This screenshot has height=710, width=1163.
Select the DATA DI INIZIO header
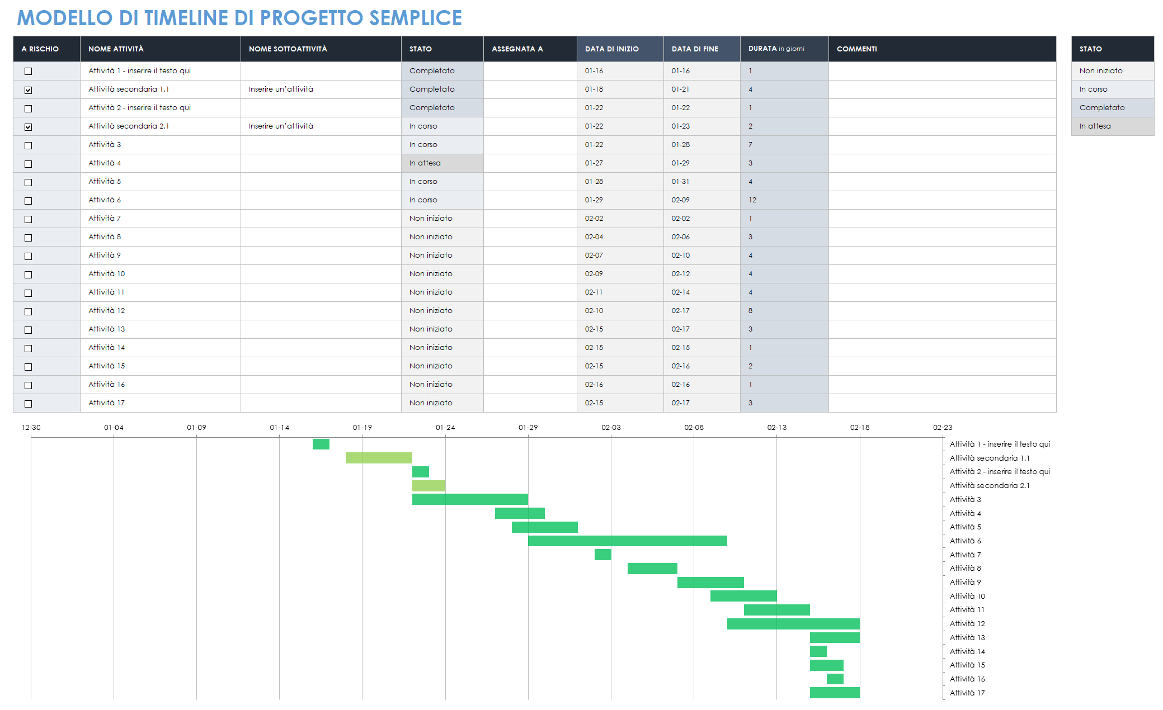coord(620,49)
